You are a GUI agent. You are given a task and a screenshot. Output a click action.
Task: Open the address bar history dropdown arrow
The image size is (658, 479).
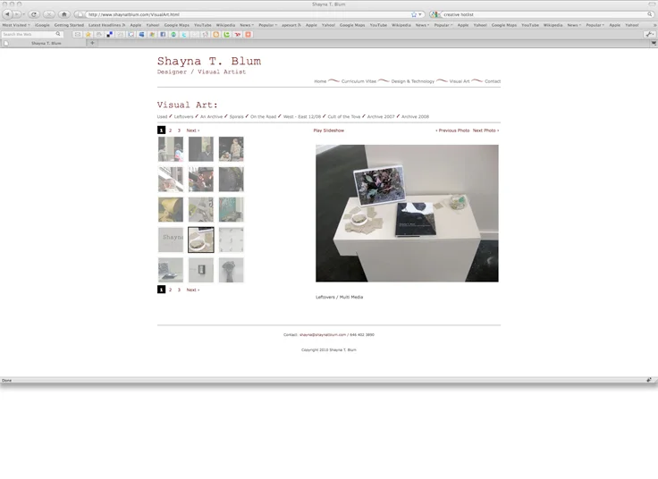tap(420, 14)
